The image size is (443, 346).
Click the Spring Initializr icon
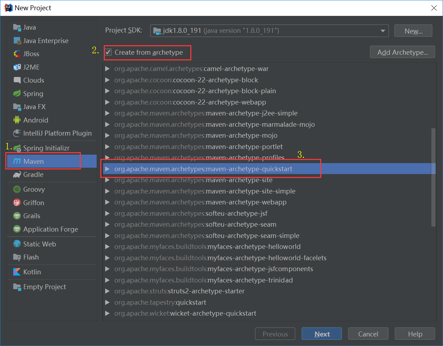click(17, 148)
